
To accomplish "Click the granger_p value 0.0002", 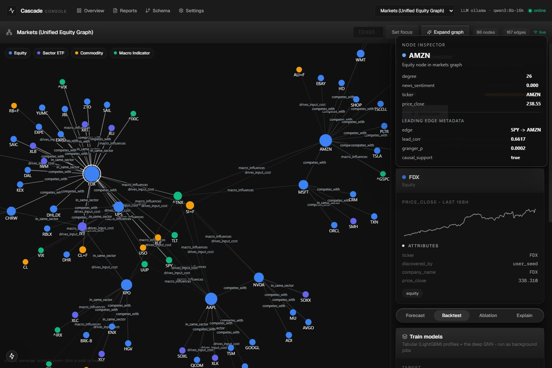I will click(518, 148).
